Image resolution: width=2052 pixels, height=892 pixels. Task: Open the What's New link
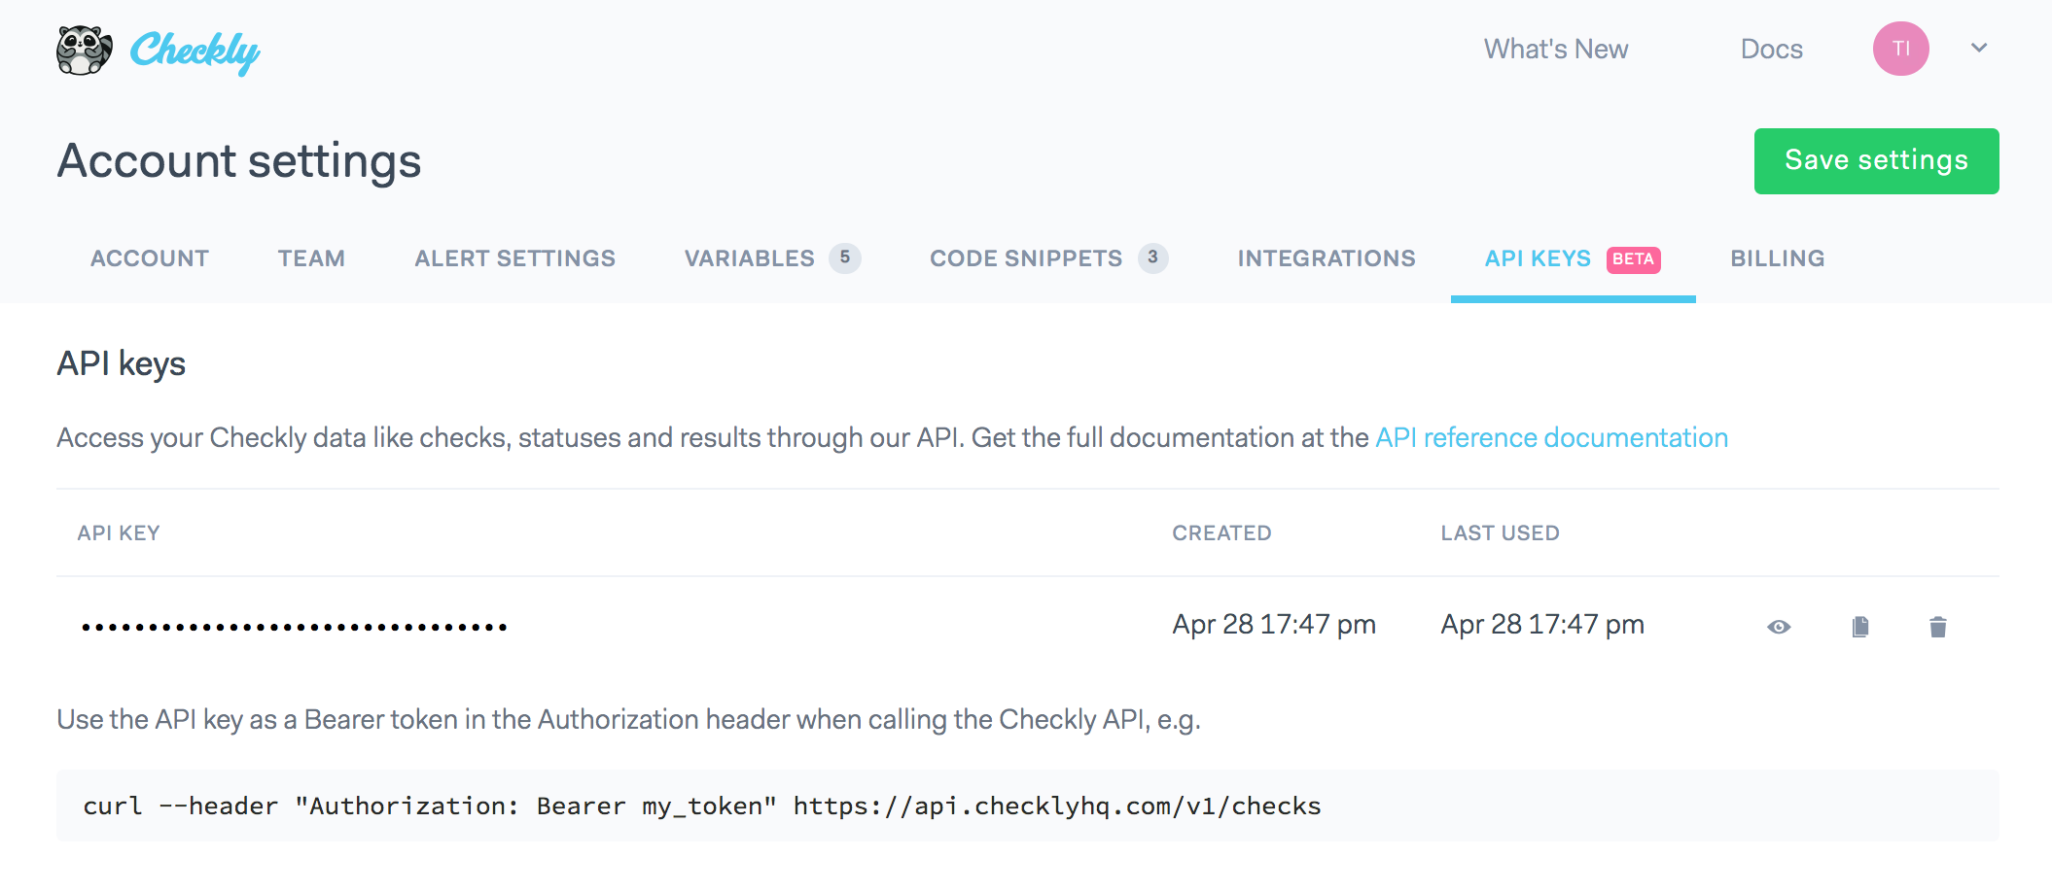click(1555, 50)
